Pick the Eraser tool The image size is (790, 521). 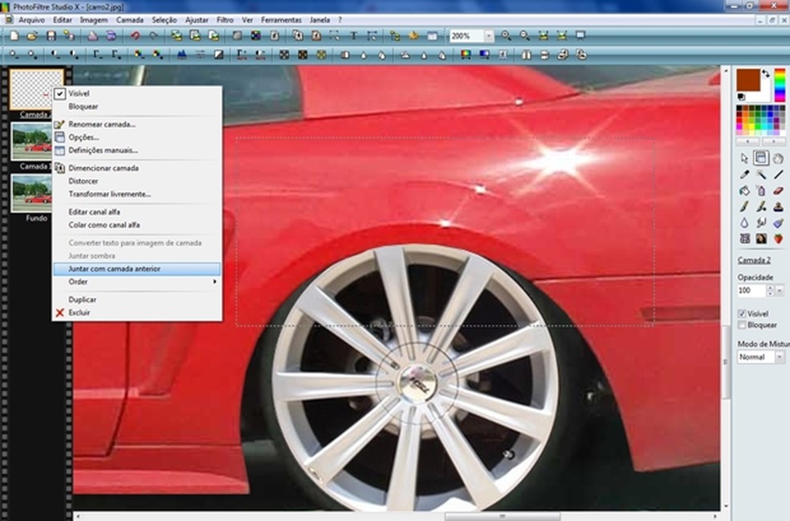(x=777, y=190)
